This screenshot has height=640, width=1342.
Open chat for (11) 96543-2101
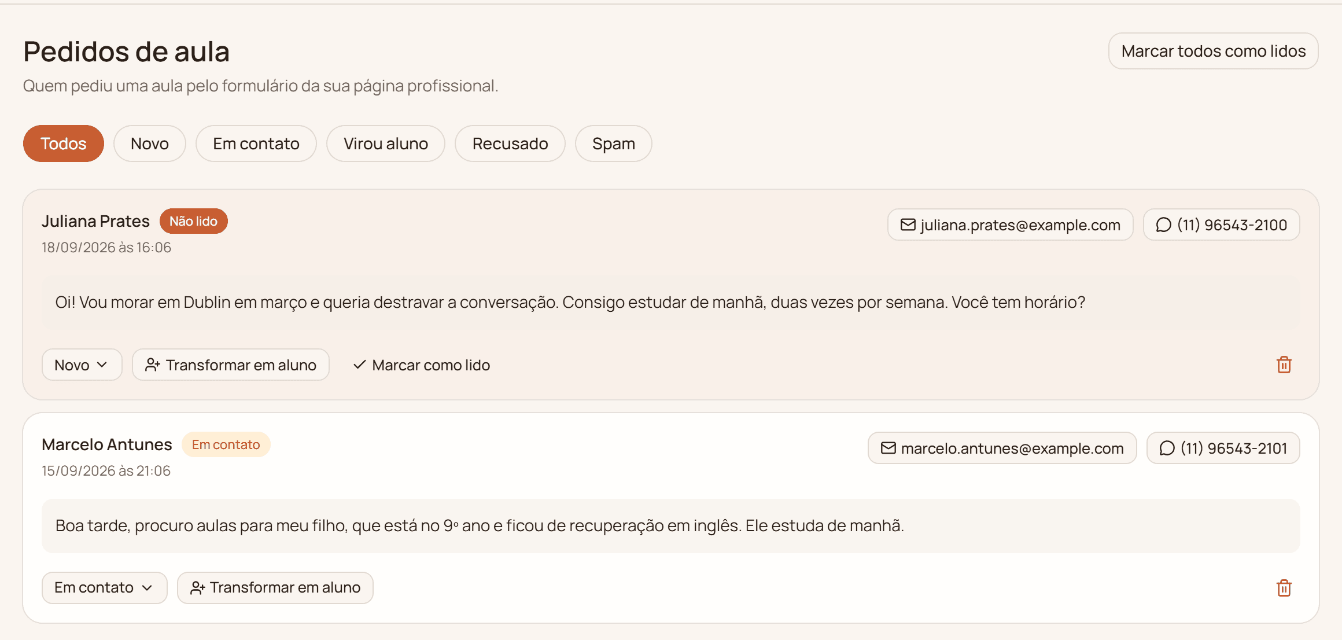pyautogui.click(x=1223, y=448)
